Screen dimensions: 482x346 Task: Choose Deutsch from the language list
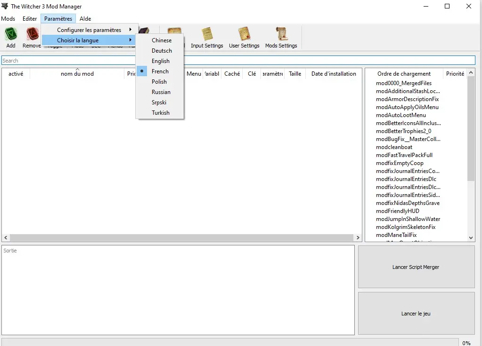click(x=162, y=51)
